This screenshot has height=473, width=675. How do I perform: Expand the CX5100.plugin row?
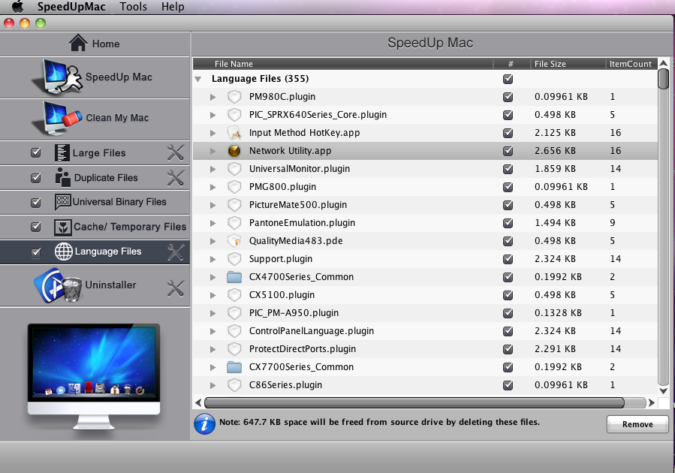tap(212, 295)
